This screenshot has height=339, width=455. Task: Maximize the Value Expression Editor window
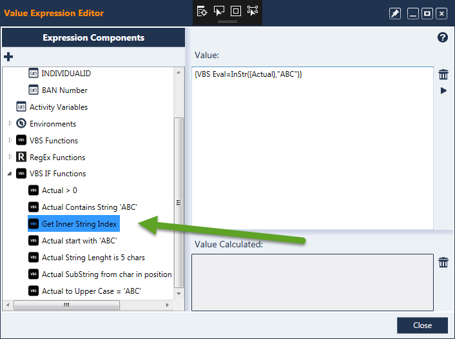427,14
